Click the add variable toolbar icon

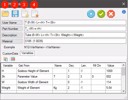point(6,59)
